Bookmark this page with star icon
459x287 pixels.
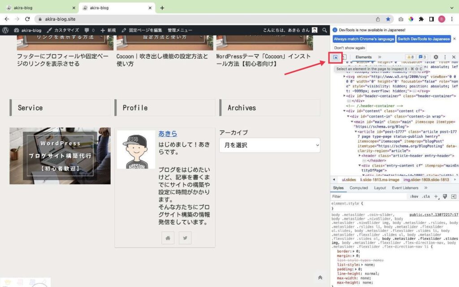pyautogui.click(x=388, y=19)
